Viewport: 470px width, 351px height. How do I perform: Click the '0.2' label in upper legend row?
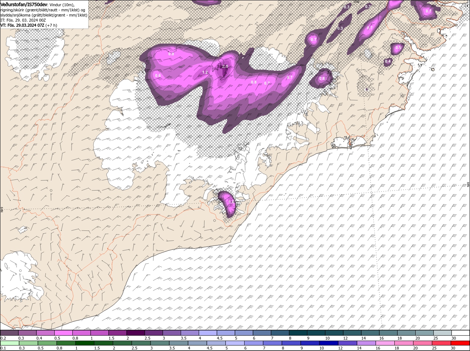[3, 338]
